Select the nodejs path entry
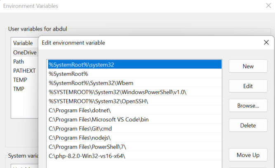Viewport: 275px width, 168px height. pyautogui.click(x=135, y=137)
